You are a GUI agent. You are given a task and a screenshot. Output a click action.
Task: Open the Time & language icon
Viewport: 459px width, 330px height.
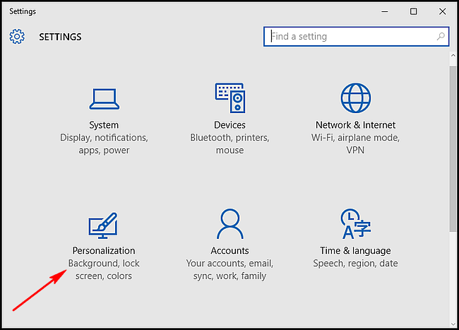pyautogui.click(x=355, y=224)
